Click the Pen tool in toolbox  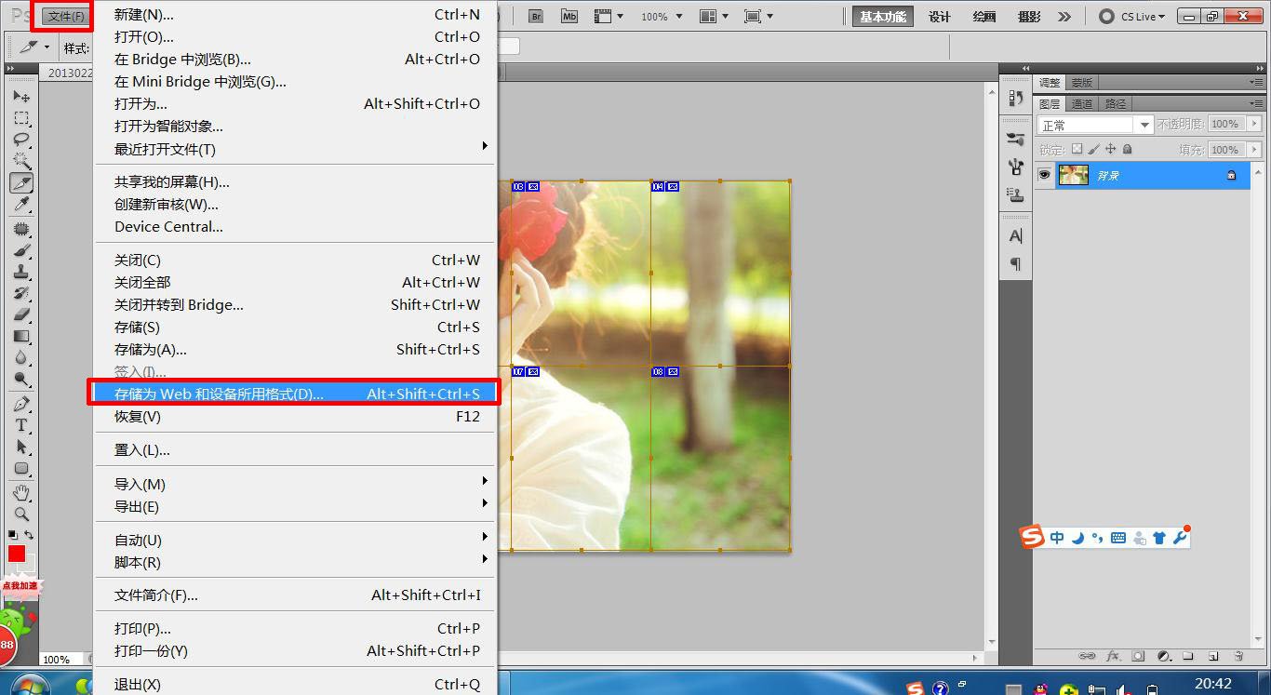click(x=21, y=404)
